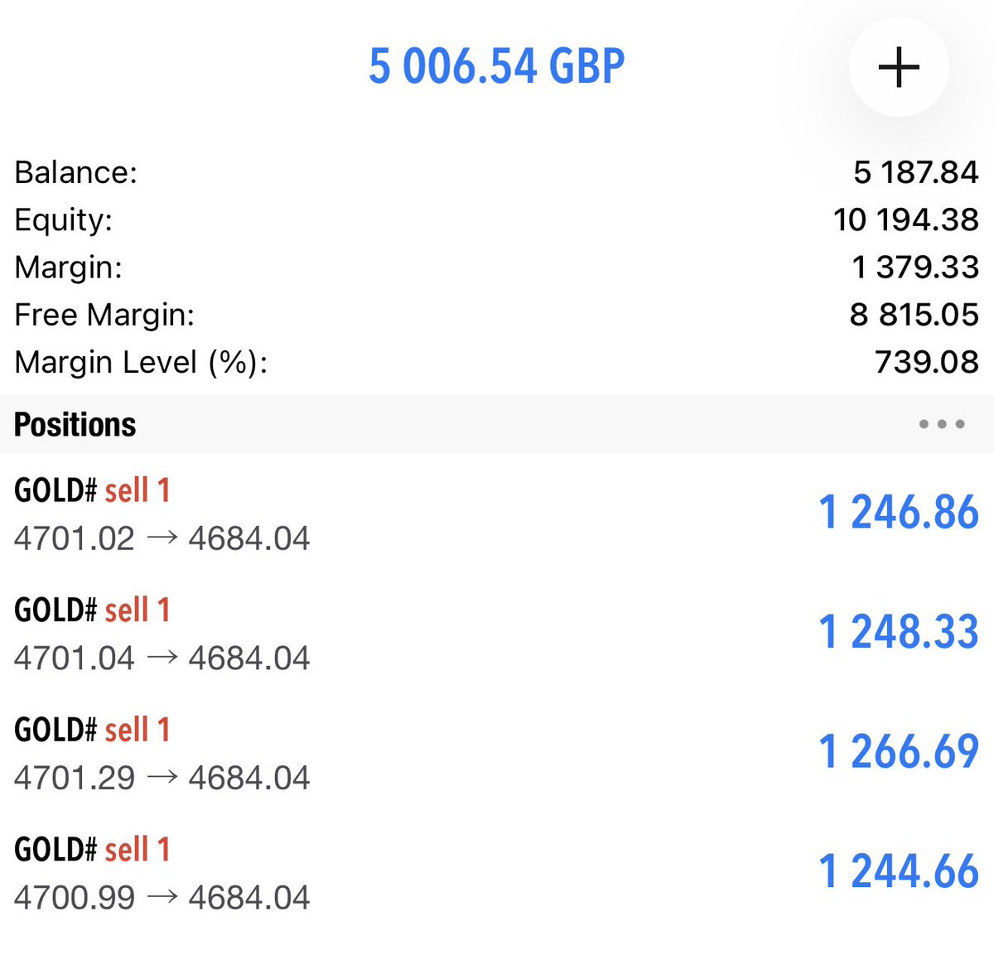Select the 5 006.54 GBP profit total
The image size is (994, 955).
tap(496, 66)
